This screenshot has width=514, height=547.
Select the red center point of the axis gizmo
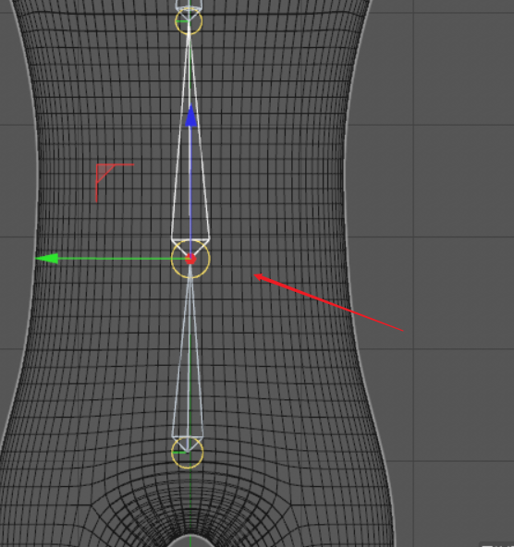190,260
